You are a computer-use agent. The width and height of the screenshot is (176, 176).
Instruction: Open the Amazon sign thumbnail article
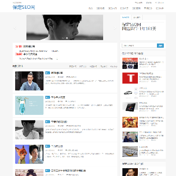(130, 152)
